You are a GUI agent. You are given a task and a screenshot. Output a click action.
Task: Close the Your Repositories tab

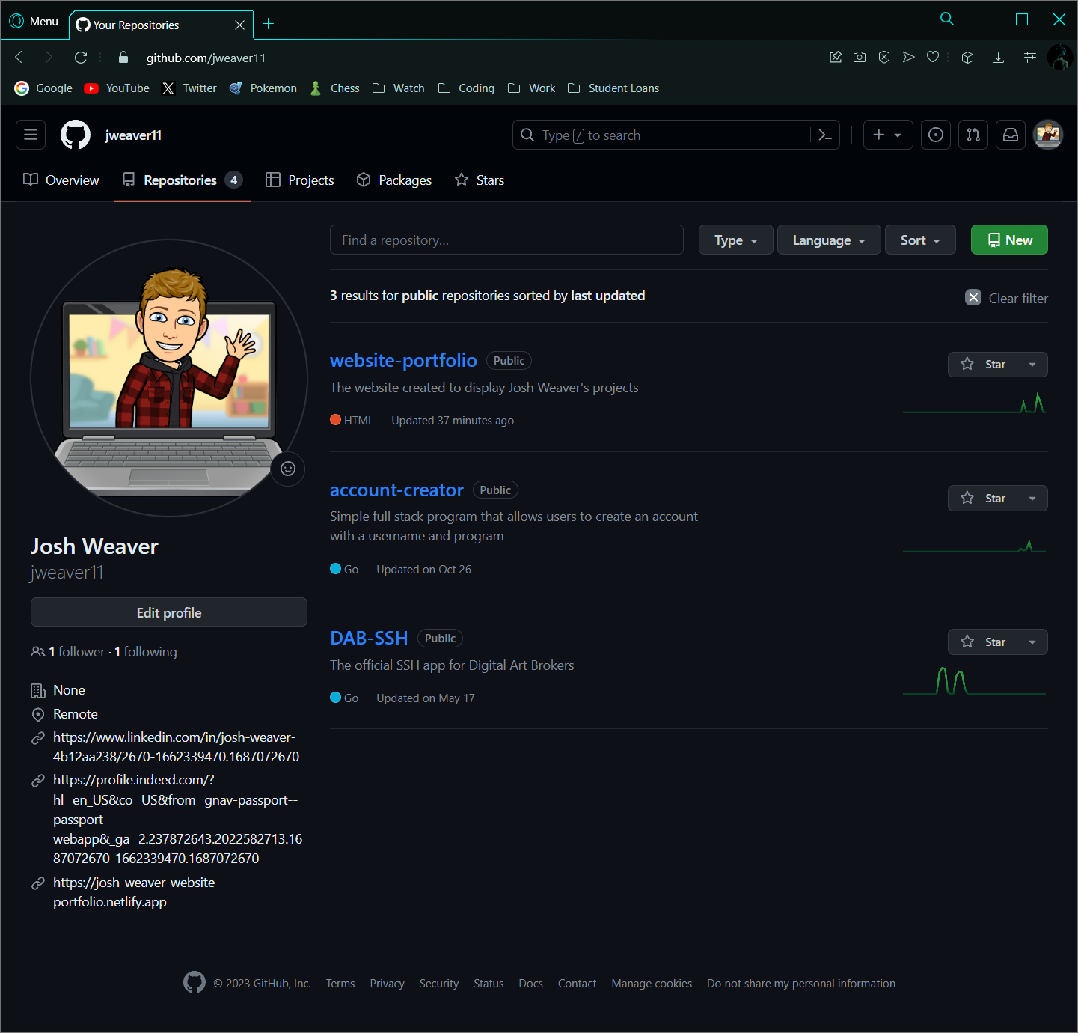pyautogui.click(x=239, y=25)
